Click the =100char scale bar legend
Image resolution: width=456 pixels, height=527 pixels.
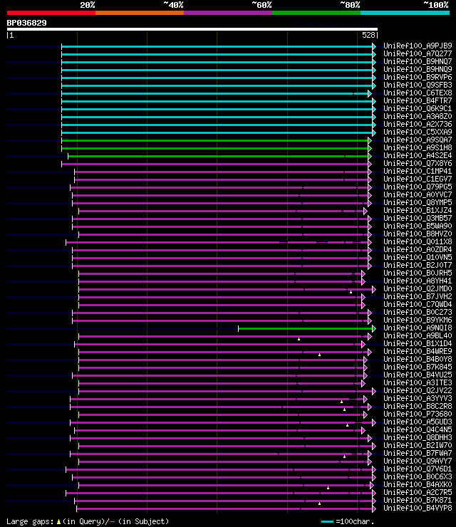pos(348,521)
